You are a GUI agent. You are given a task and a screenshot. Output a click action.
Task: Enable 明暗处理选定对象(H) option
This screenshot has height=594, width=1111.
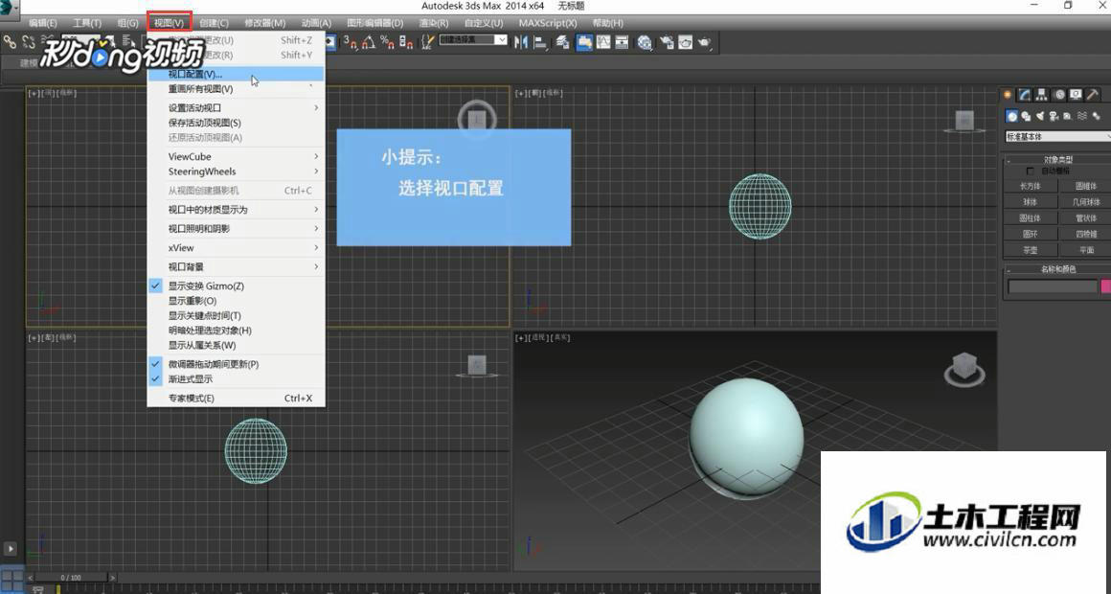[236, 331]
